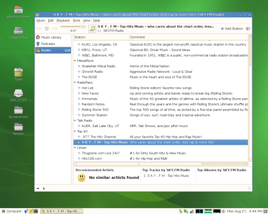Click scroll right arrow of horizontal scrollbar
268x214 pixels.
pos(247,164)
